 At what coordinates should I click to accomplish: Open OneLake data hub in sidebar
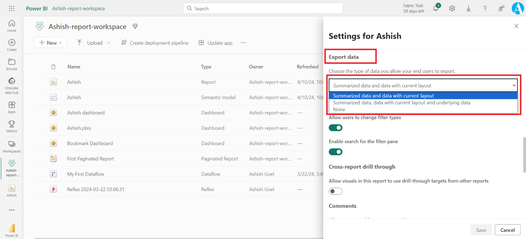point(12,85)
